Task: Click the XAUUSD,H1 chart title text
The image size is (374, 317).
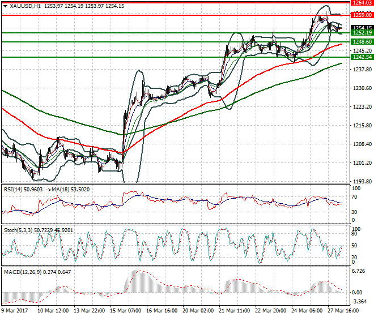Action: coord(25,6)
